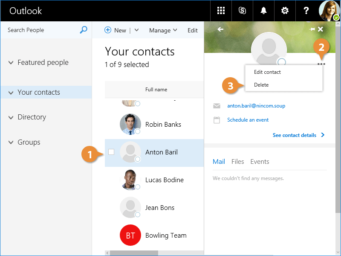Open the Manage dropdown menu

click(163, 30)
